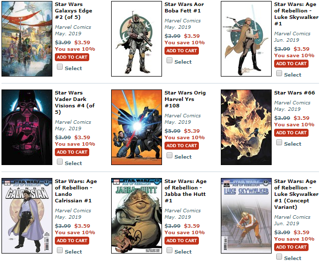Open the Vader Dark Visions #4 cover
Viewport: 322px width, 262px height.
(27, 127)
